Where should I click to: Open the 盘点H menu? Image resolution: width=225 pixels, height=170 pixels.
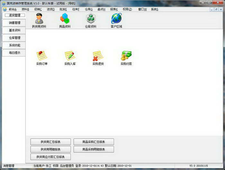(x=101, y=9)
